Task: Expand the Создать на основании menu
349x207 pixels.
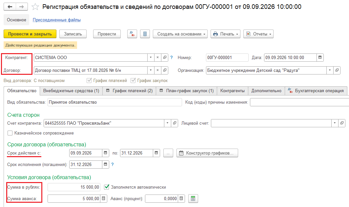Action: pos(180,34)
